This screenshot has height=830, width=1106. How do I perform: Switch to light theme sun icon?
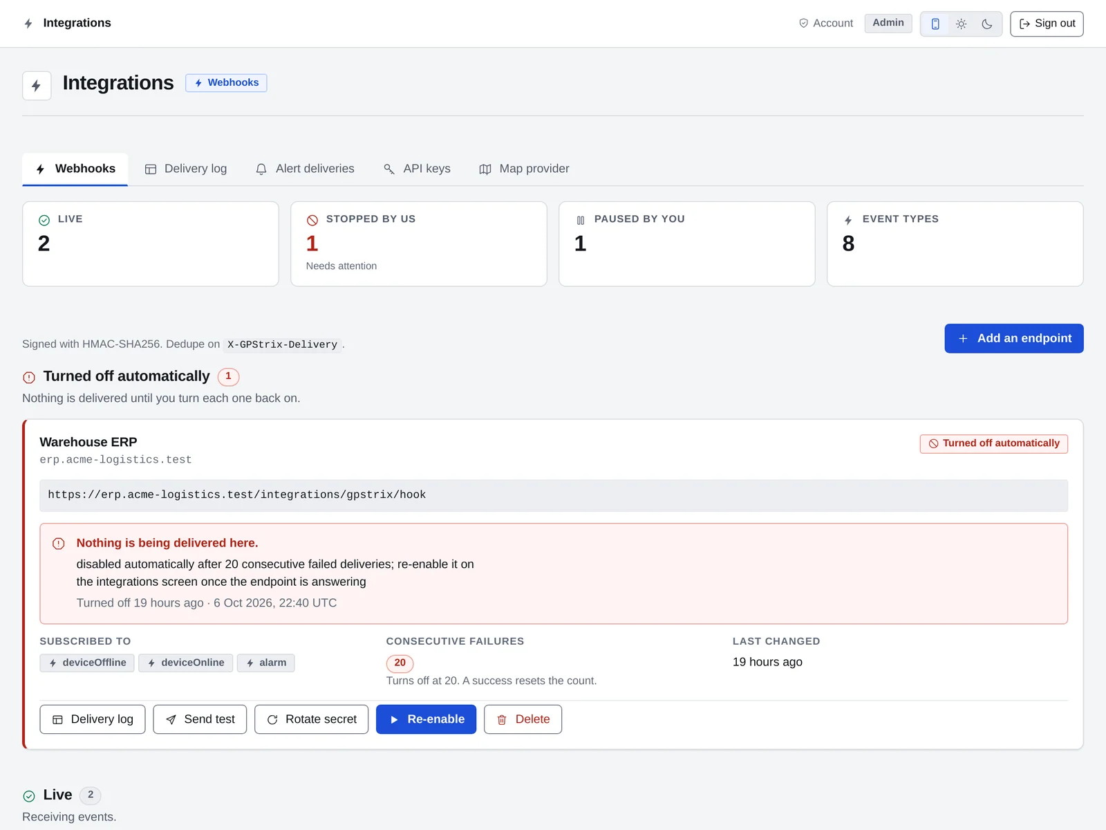[x=961, y=24]
